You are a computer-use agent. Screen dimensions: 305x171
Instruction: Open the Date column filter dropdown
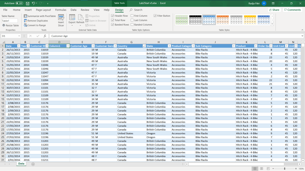(x=18, y=46)
